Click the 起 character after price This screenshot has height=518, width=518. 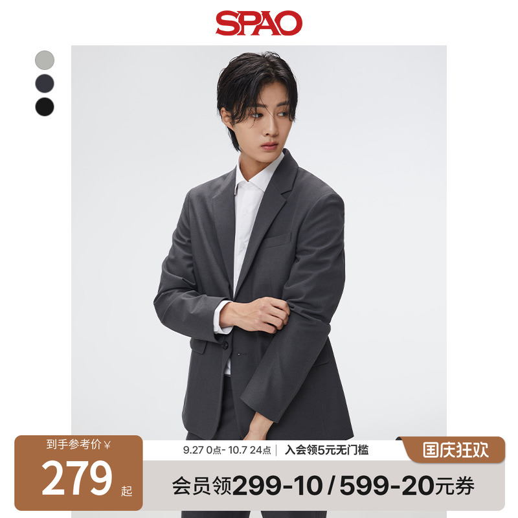(x=126, y=491)
